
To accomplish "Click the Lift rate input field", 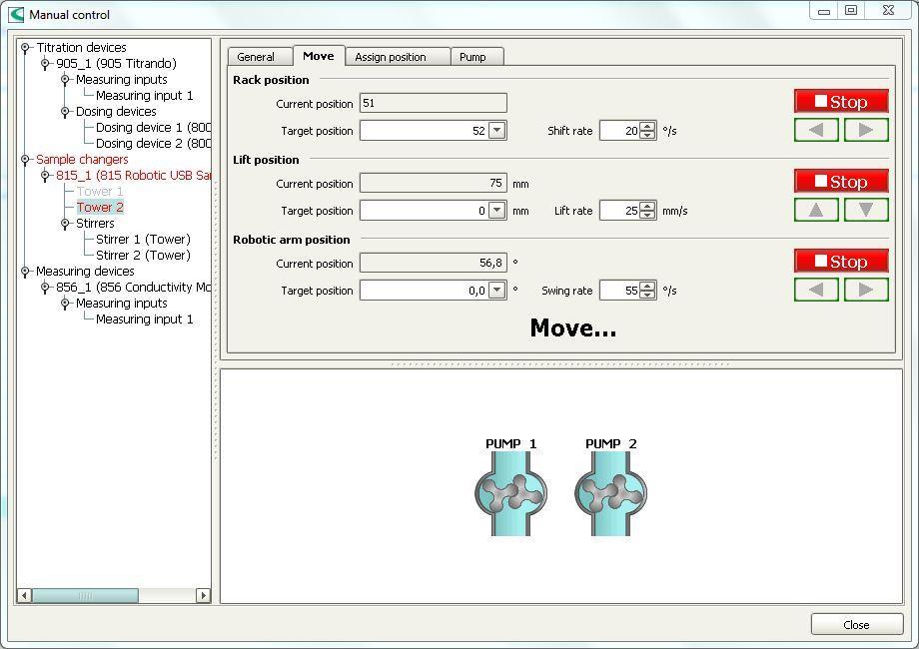I will (619, 211).
